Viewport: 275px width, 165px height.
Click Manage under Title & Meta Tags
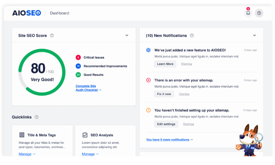27,154
